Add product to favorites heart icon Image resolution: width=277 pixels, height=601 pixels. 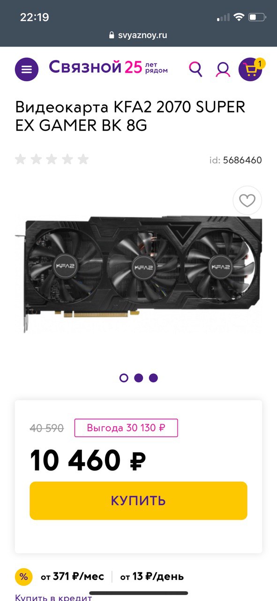[x=247, y=201]
